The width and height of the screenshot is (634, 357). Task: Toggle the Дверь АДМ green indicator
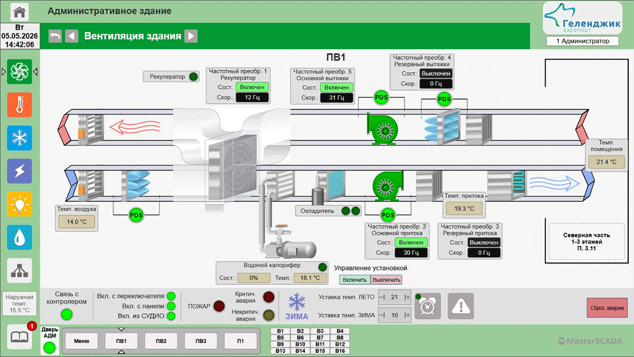pos(49,347)
